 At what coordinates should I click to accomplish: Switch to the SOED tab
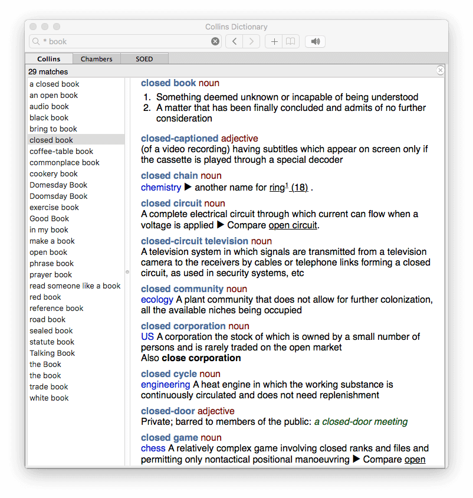click(144, 59)
